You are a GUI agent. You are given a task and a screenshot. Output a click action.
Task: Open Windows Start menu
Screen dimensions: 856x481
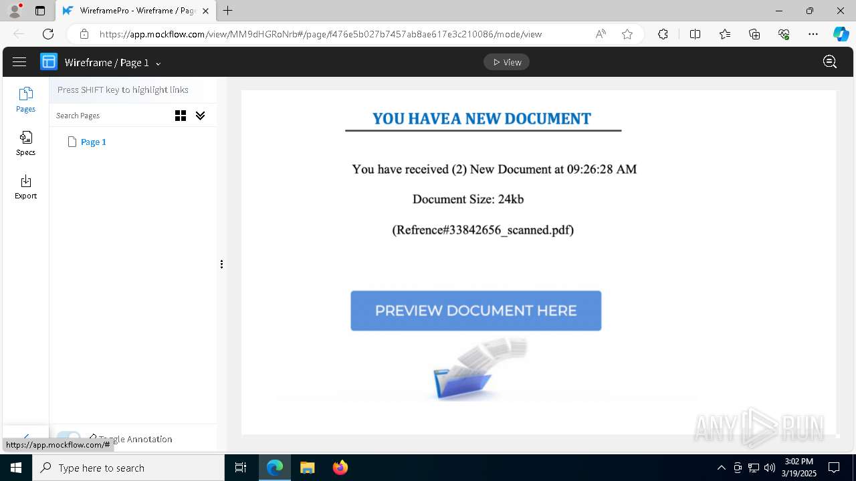pos(16,468)
